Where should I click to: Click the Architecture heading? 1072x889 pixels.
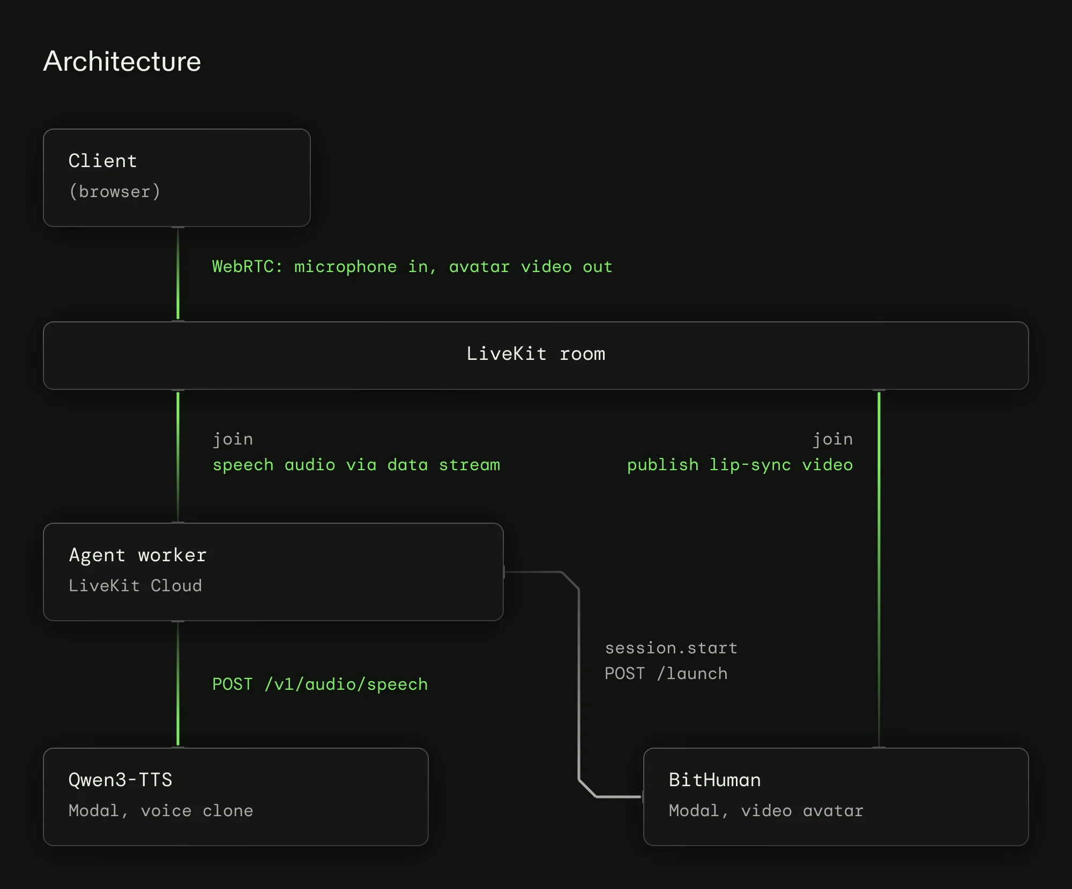[122, 61]
